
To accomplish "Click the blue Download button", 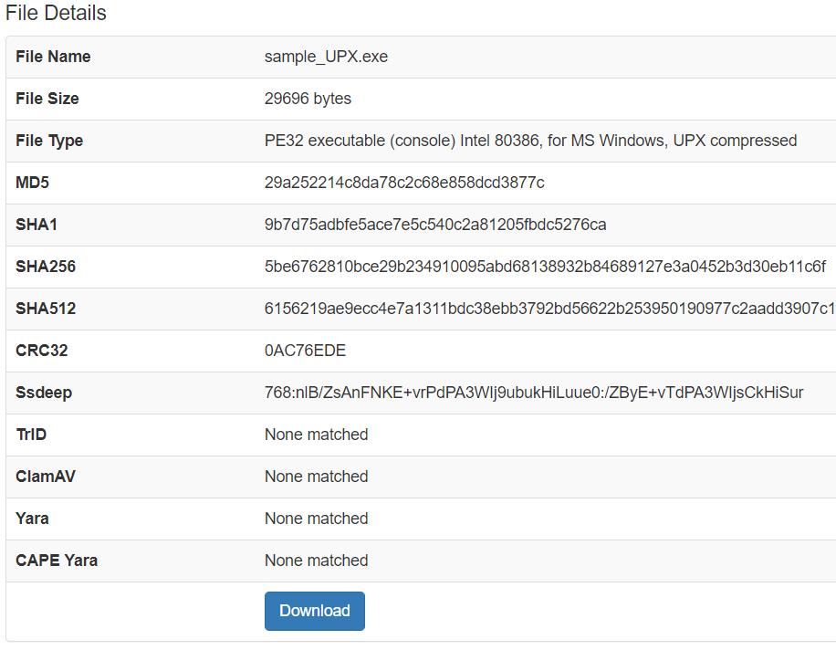I will 314,611.
